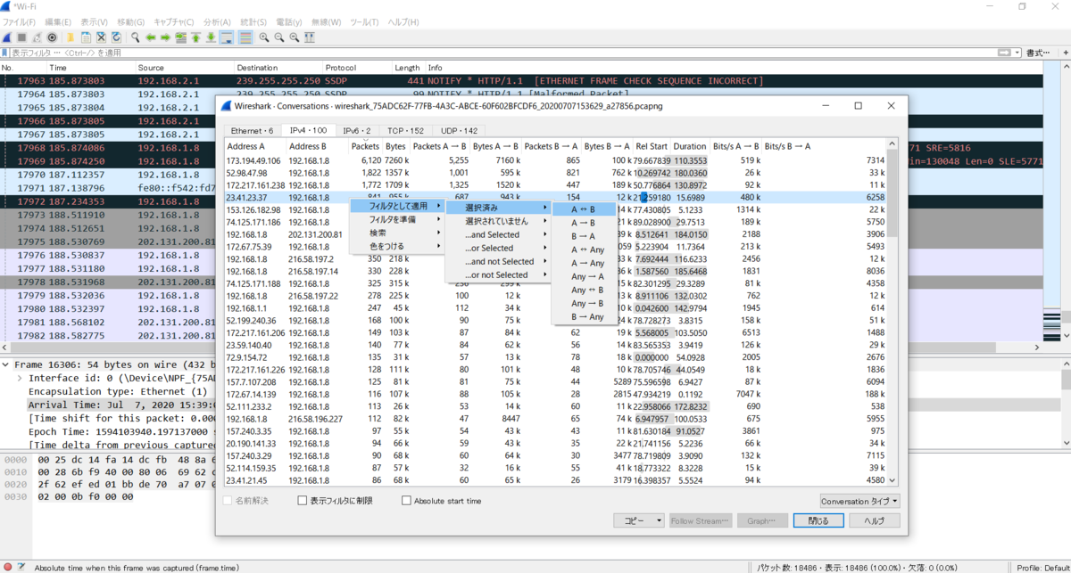Select 選択されていません submenu entry
Viewport: 1071px width, 573px height.
coord(499,221)
